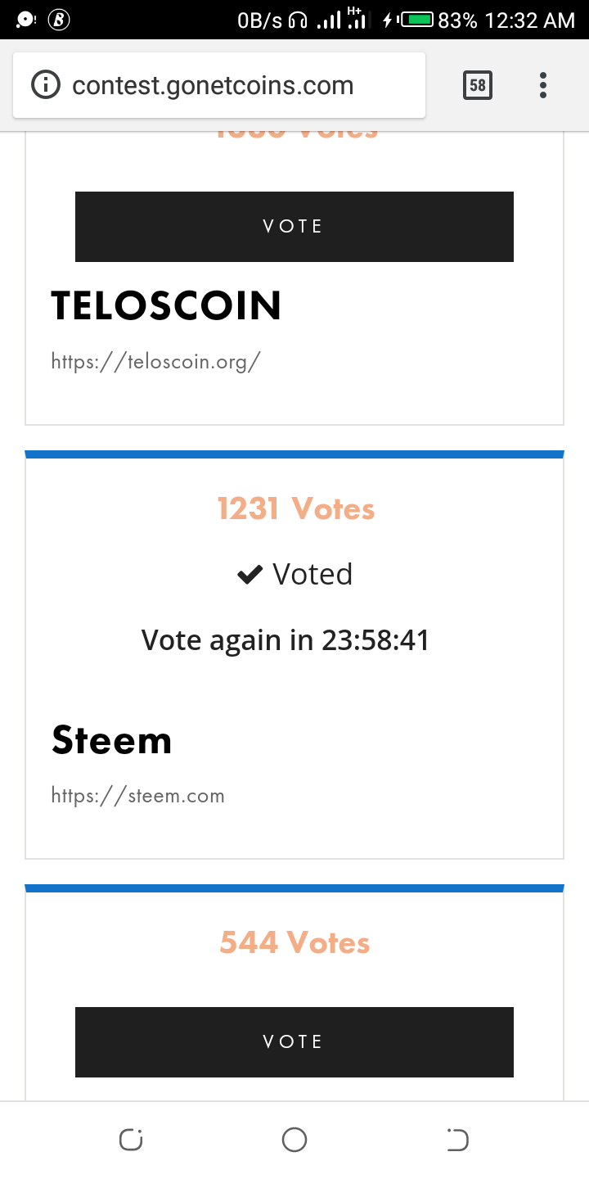This screenshot has height=1179, width=589.
Task: Tap the circled B notification icon
Action: pyautogui.click(x=58, y=20)
